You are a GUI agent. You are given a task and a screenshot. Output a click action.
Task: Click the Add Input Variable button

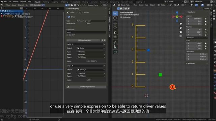tap(83, 40)
